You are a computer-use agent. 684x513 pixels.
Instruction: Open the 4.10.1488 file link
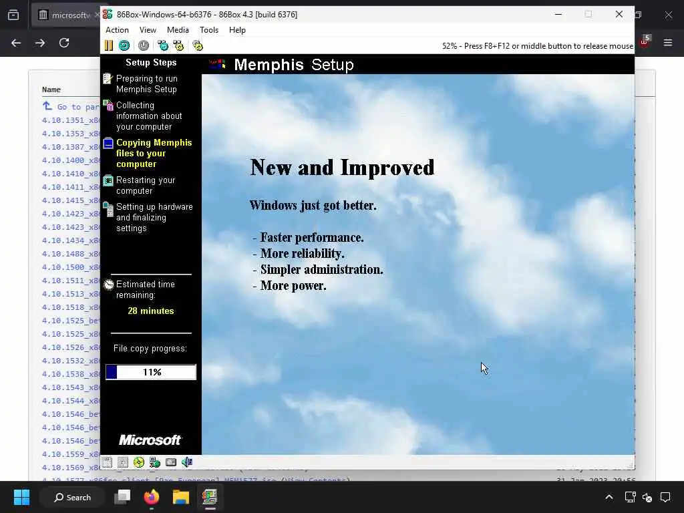click(x=71, y=253)
